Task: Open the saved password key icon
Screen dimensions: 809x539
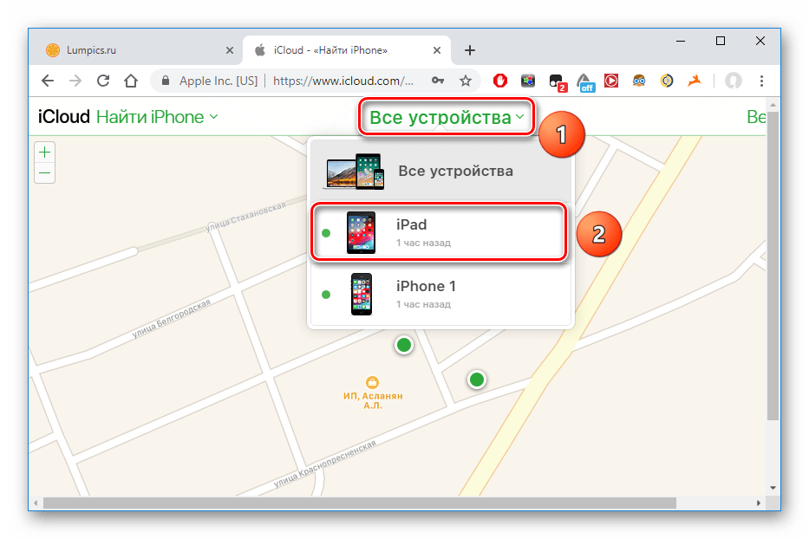Action: tap(438, 81)
